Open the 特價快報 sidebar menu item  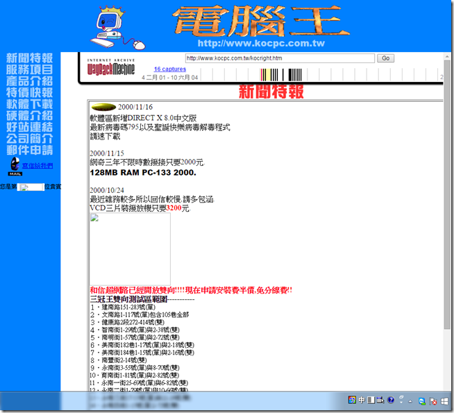(x=30, y=92)
